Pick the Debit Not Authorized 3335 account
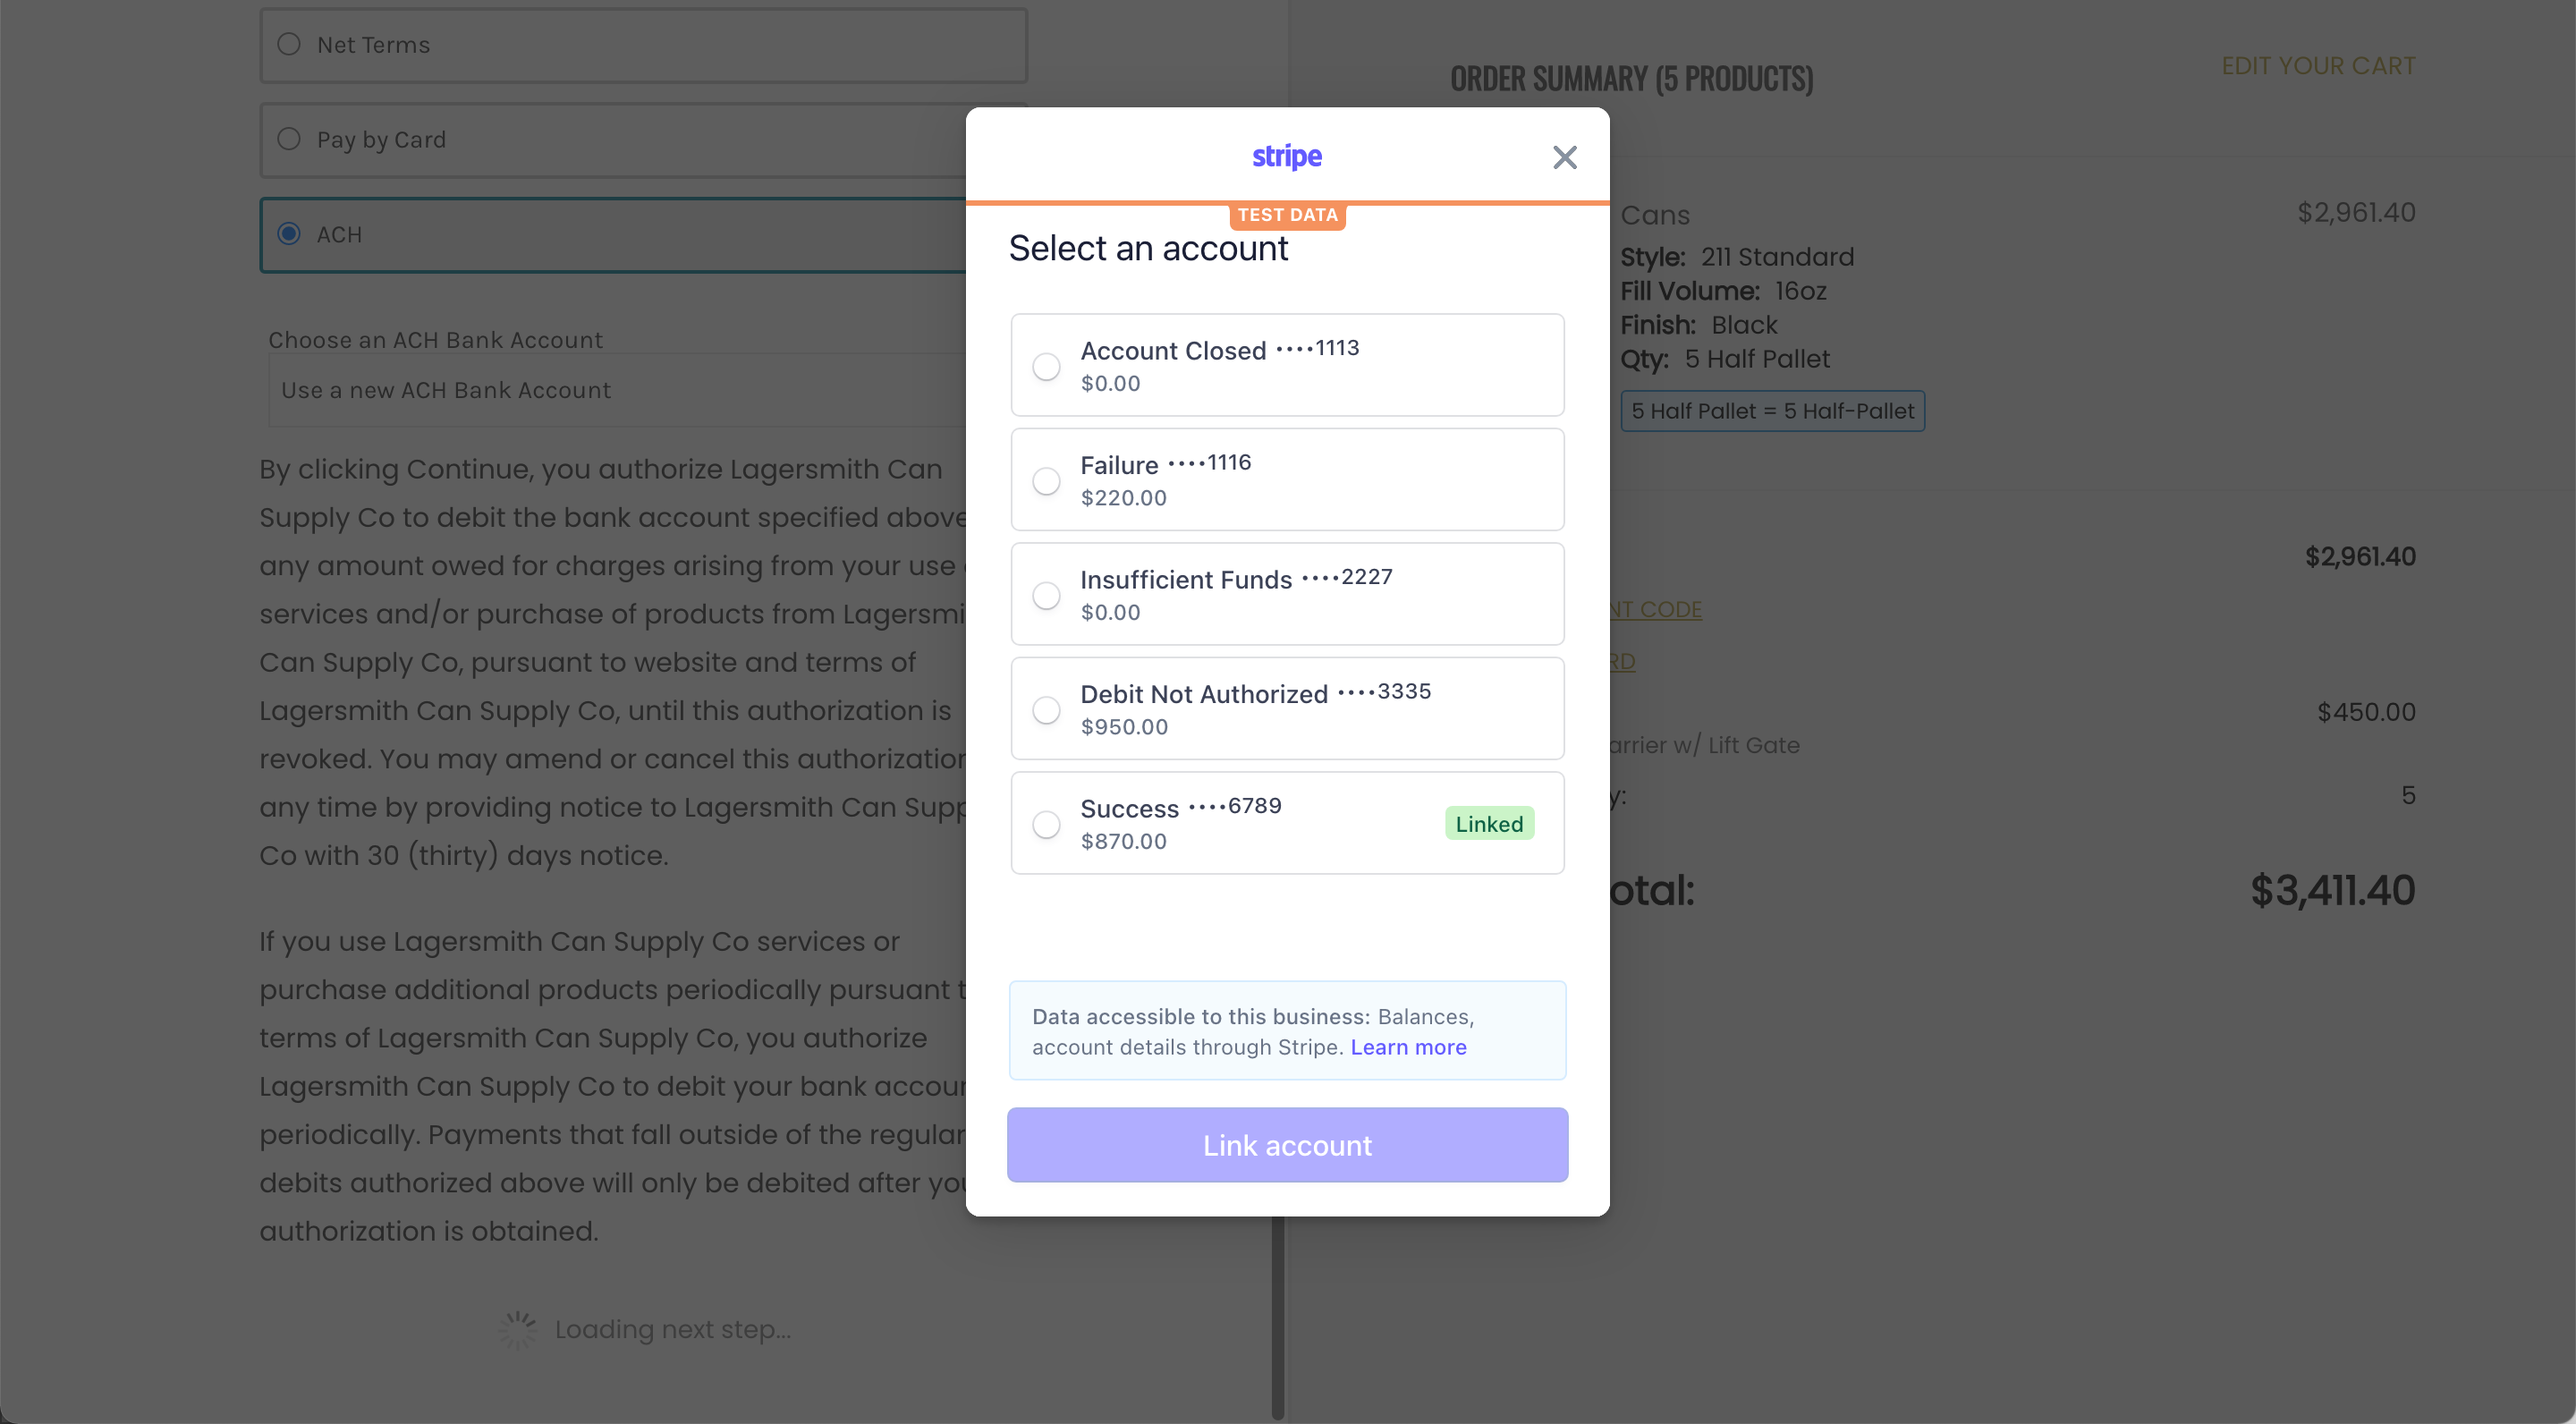Image resolution: width=2576 pixels, height=1424 pixels. 1046,710
